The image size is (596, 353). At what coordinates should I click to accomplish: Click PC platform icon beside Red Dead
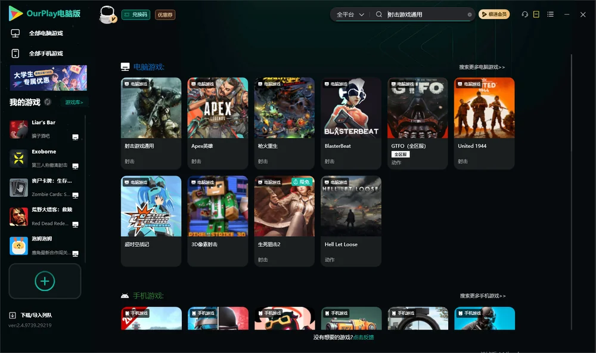coord(75,224)
